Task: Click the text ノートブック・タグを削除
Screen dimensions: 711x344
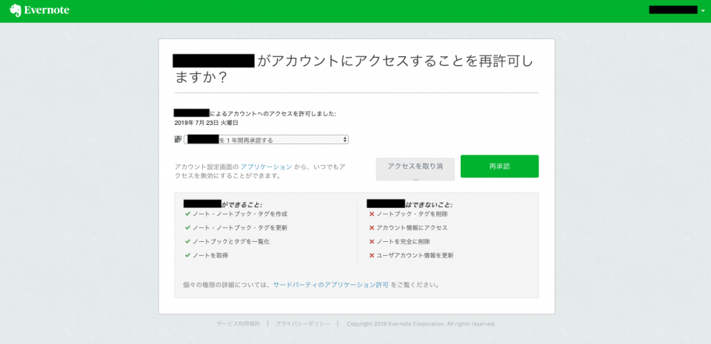Action: [x=413, y=214]
